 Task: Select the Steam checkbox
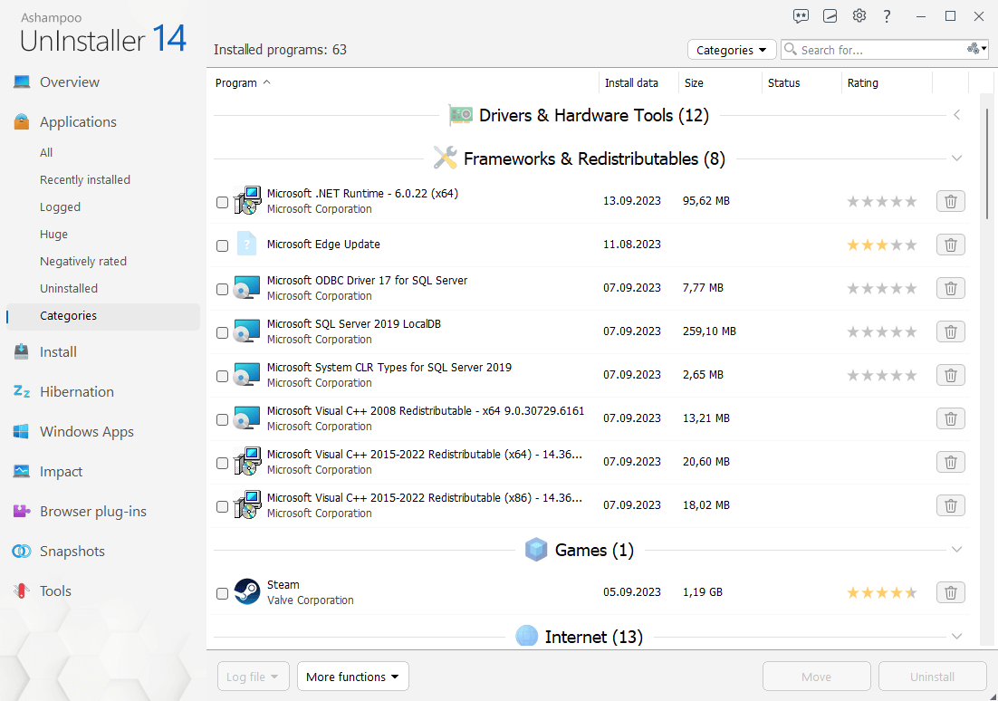(222, 593)
